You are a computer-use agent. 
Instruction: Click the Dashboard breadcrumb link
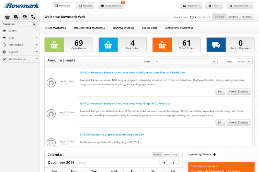(x=204, y=17)
